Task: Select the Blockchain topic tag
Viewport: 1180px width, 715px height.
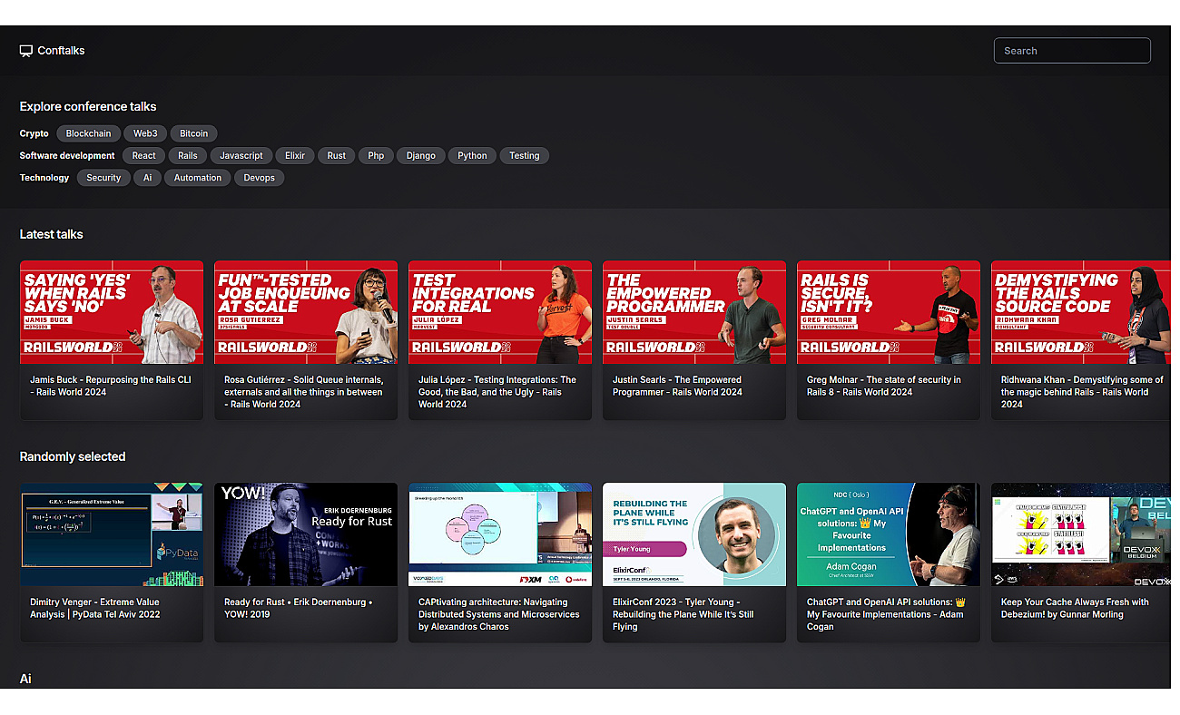Action: pyautogui.click(x=88, y=133)
